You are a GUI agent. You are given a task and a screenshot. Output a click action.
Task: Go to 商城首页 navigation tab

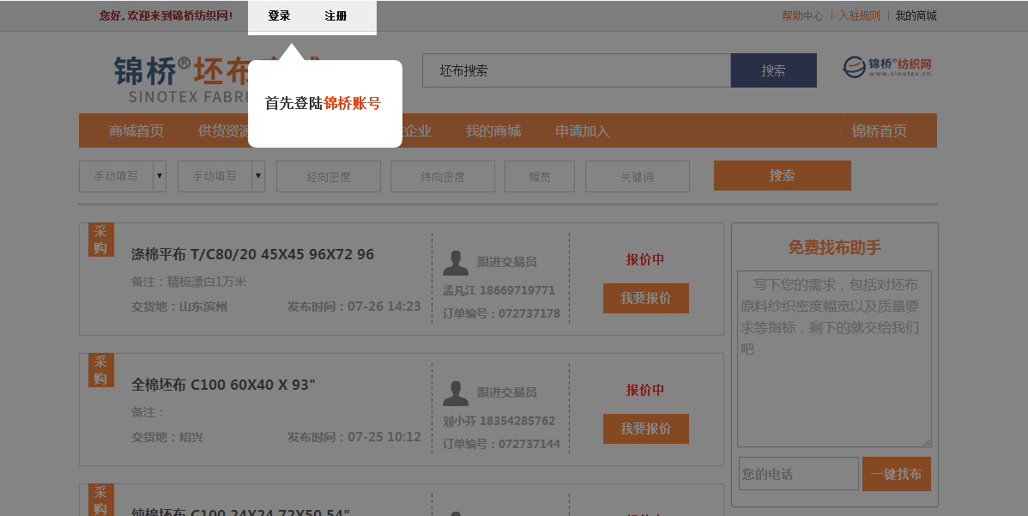coord(136,131)
